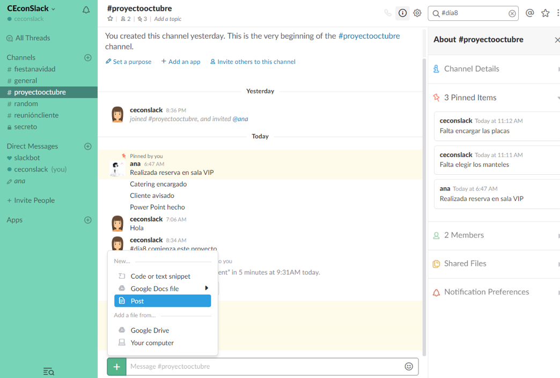The width and height of the screenshot is (560, 378).
Task: Upload a file from Your computer
Action: pyautogui.click(x=163, y=343)
